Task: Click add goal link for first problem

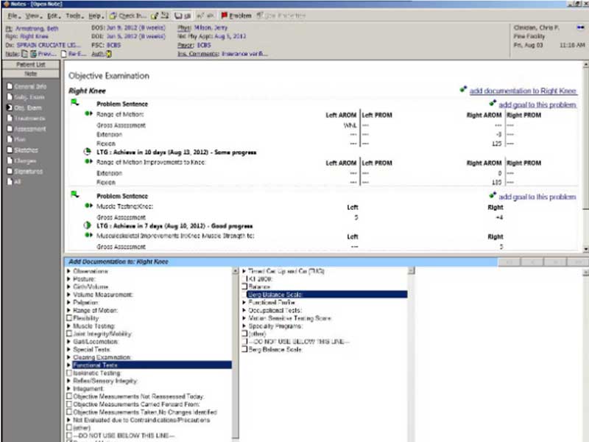Action: click(537, 105)
